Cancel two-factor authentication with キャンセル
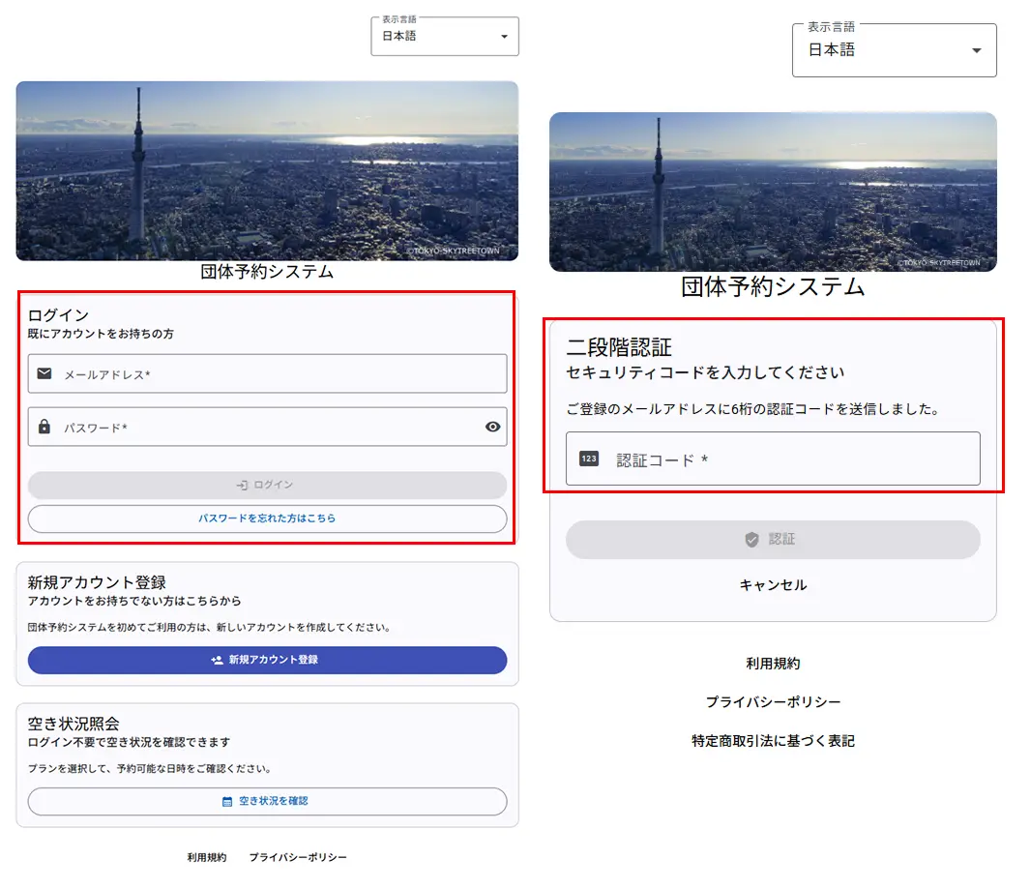The height and width of the screenshot is (889, 1030). pos(772,585)
